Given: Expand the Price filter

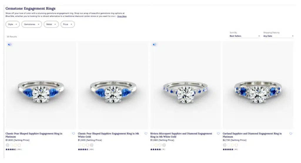Looking at the screenshot, I should point(68,24).
